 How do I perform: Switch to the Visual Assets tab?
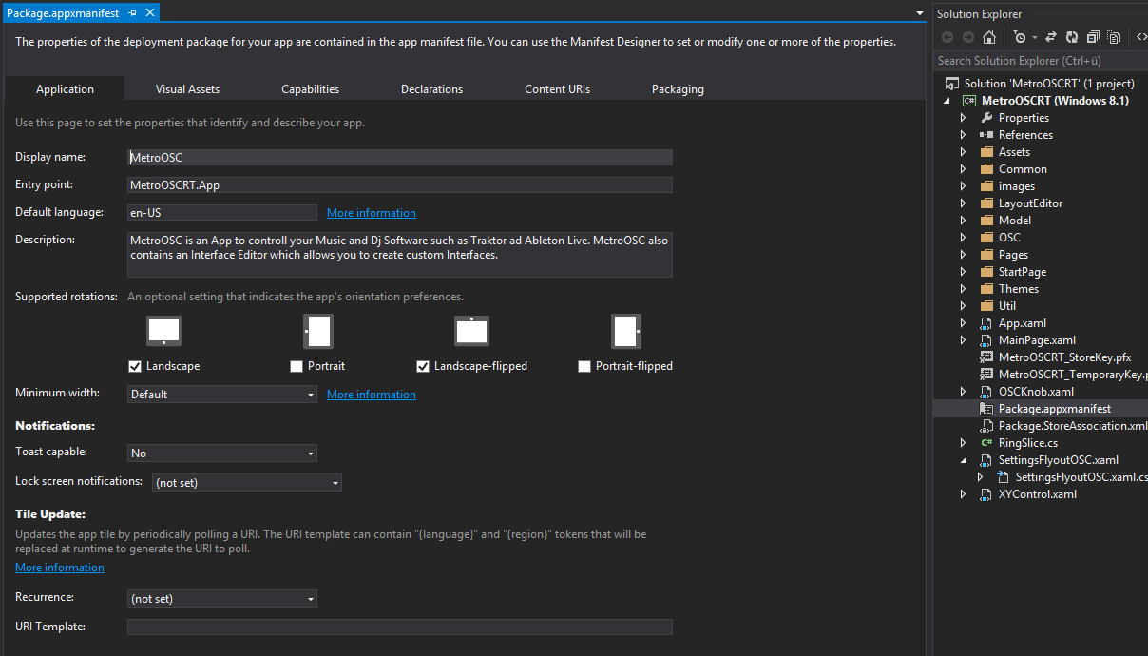(187, 88)
